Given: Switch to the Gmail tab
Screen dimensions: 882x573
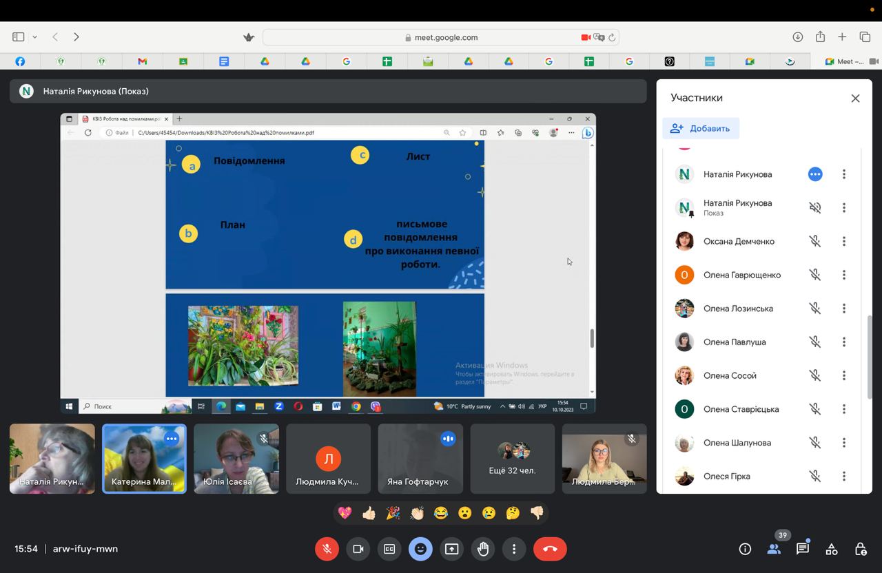Looking at the screenshot, I should click(142, 61).
